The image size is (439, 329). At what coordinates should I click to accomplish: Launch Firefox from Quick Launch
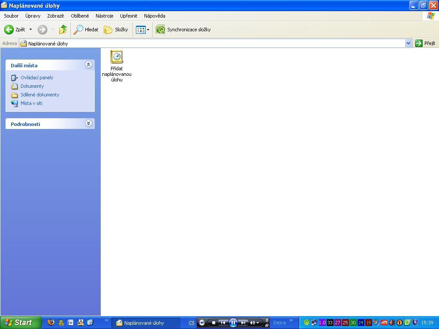tap(51, 323)
